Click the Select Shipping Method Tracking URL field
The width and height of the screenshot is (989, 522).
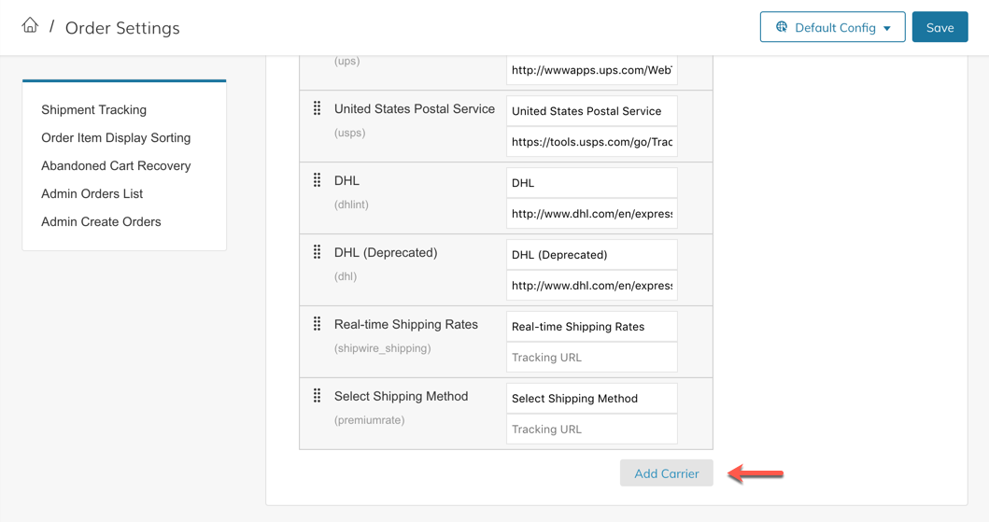tap(591, 430)
